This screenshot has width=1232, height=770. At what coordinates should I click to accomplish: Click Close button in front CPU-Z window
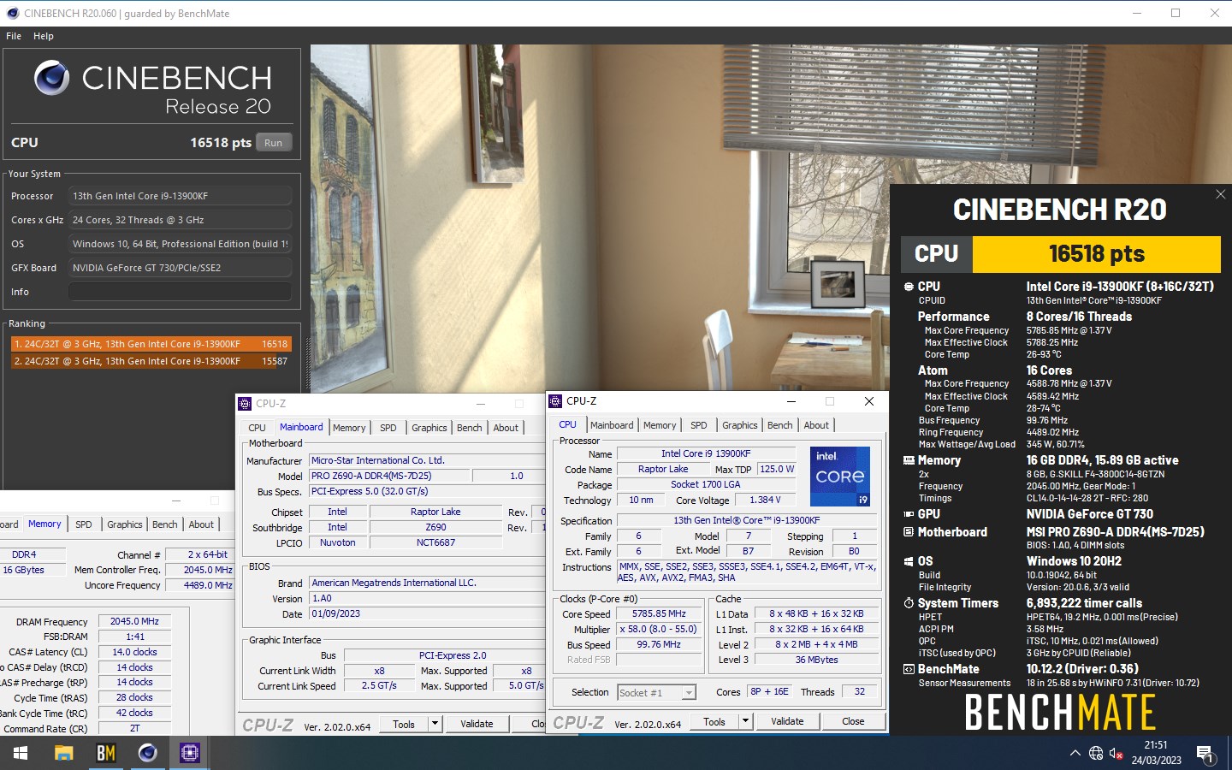[x=853, y=721]
